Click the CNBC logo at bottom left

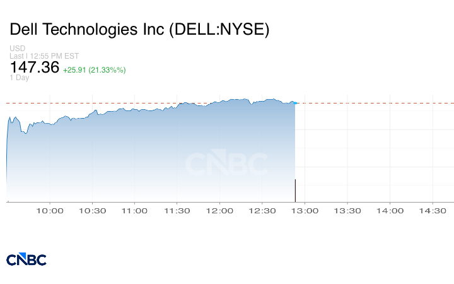pos(26,259)
